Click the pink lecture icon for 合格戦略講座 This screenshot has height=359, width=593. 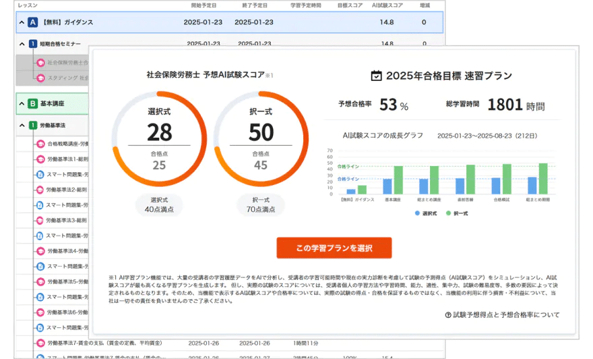tap(40, 144)
